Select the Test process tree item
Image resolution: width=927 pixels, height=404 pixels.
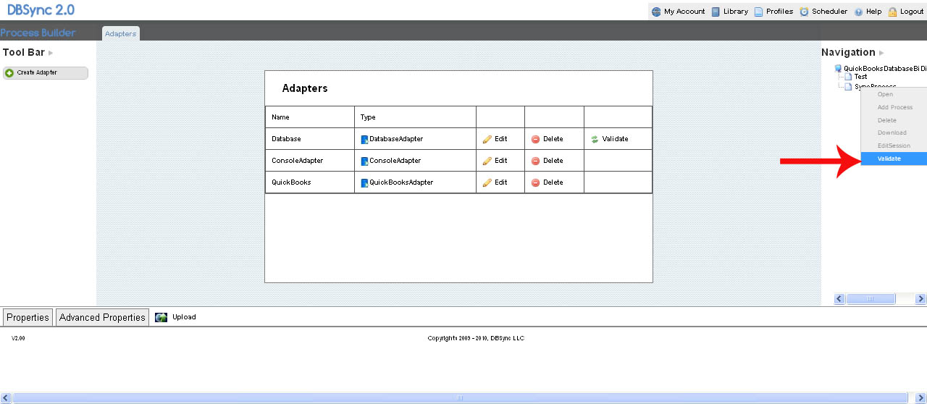coord(860,77)
